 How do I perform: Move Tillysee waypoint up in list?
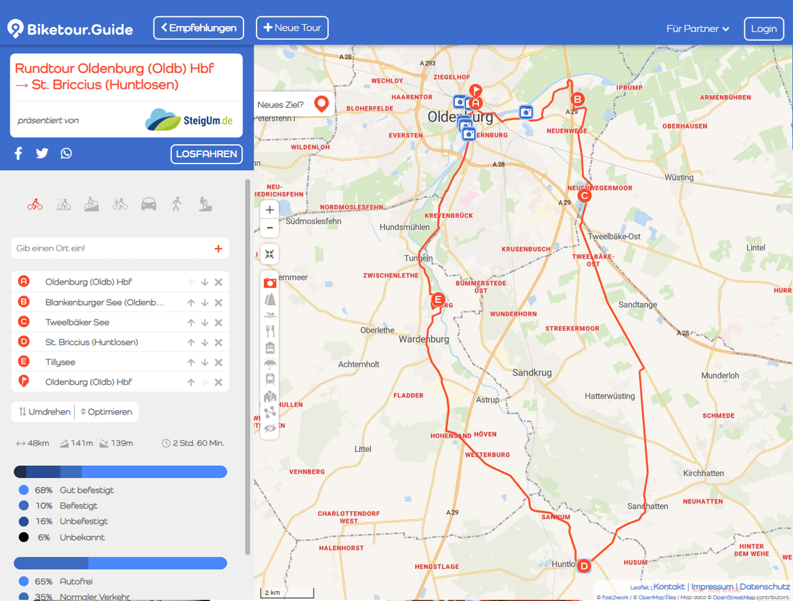coord(191,362)
